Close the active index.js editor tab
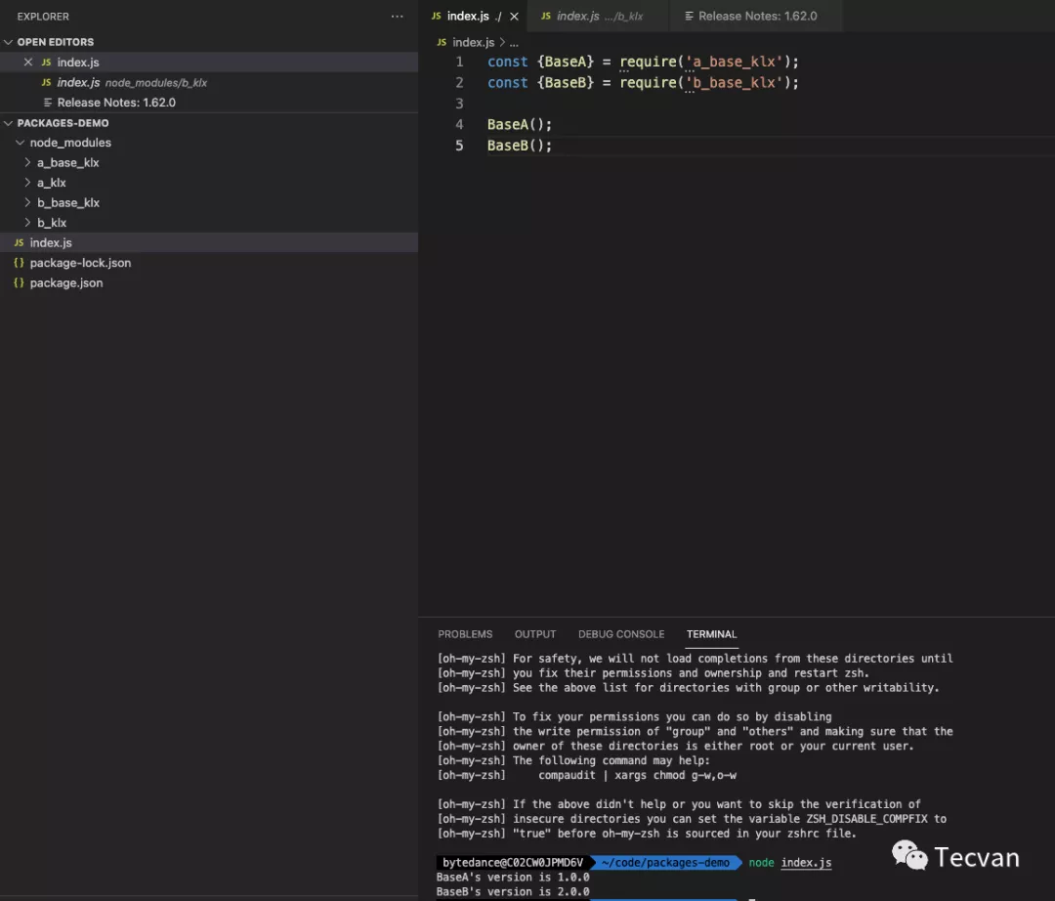Viewport: 1055px width, 901px height. pos(514,17)
